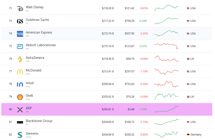Click the Intuit logo icon
Viewport: 215px width, 140px height.
[20, 84]
